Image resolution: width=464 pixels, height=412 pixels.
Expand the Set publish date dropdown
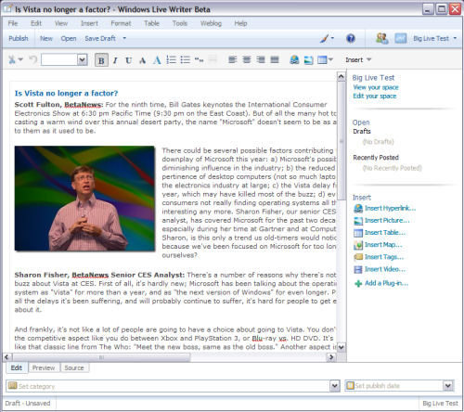448,385
